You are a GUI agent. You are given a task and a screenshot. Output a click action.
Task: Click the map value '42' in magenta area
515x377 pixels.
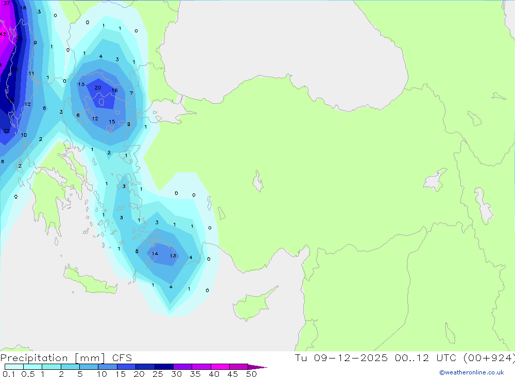point(3,34)
